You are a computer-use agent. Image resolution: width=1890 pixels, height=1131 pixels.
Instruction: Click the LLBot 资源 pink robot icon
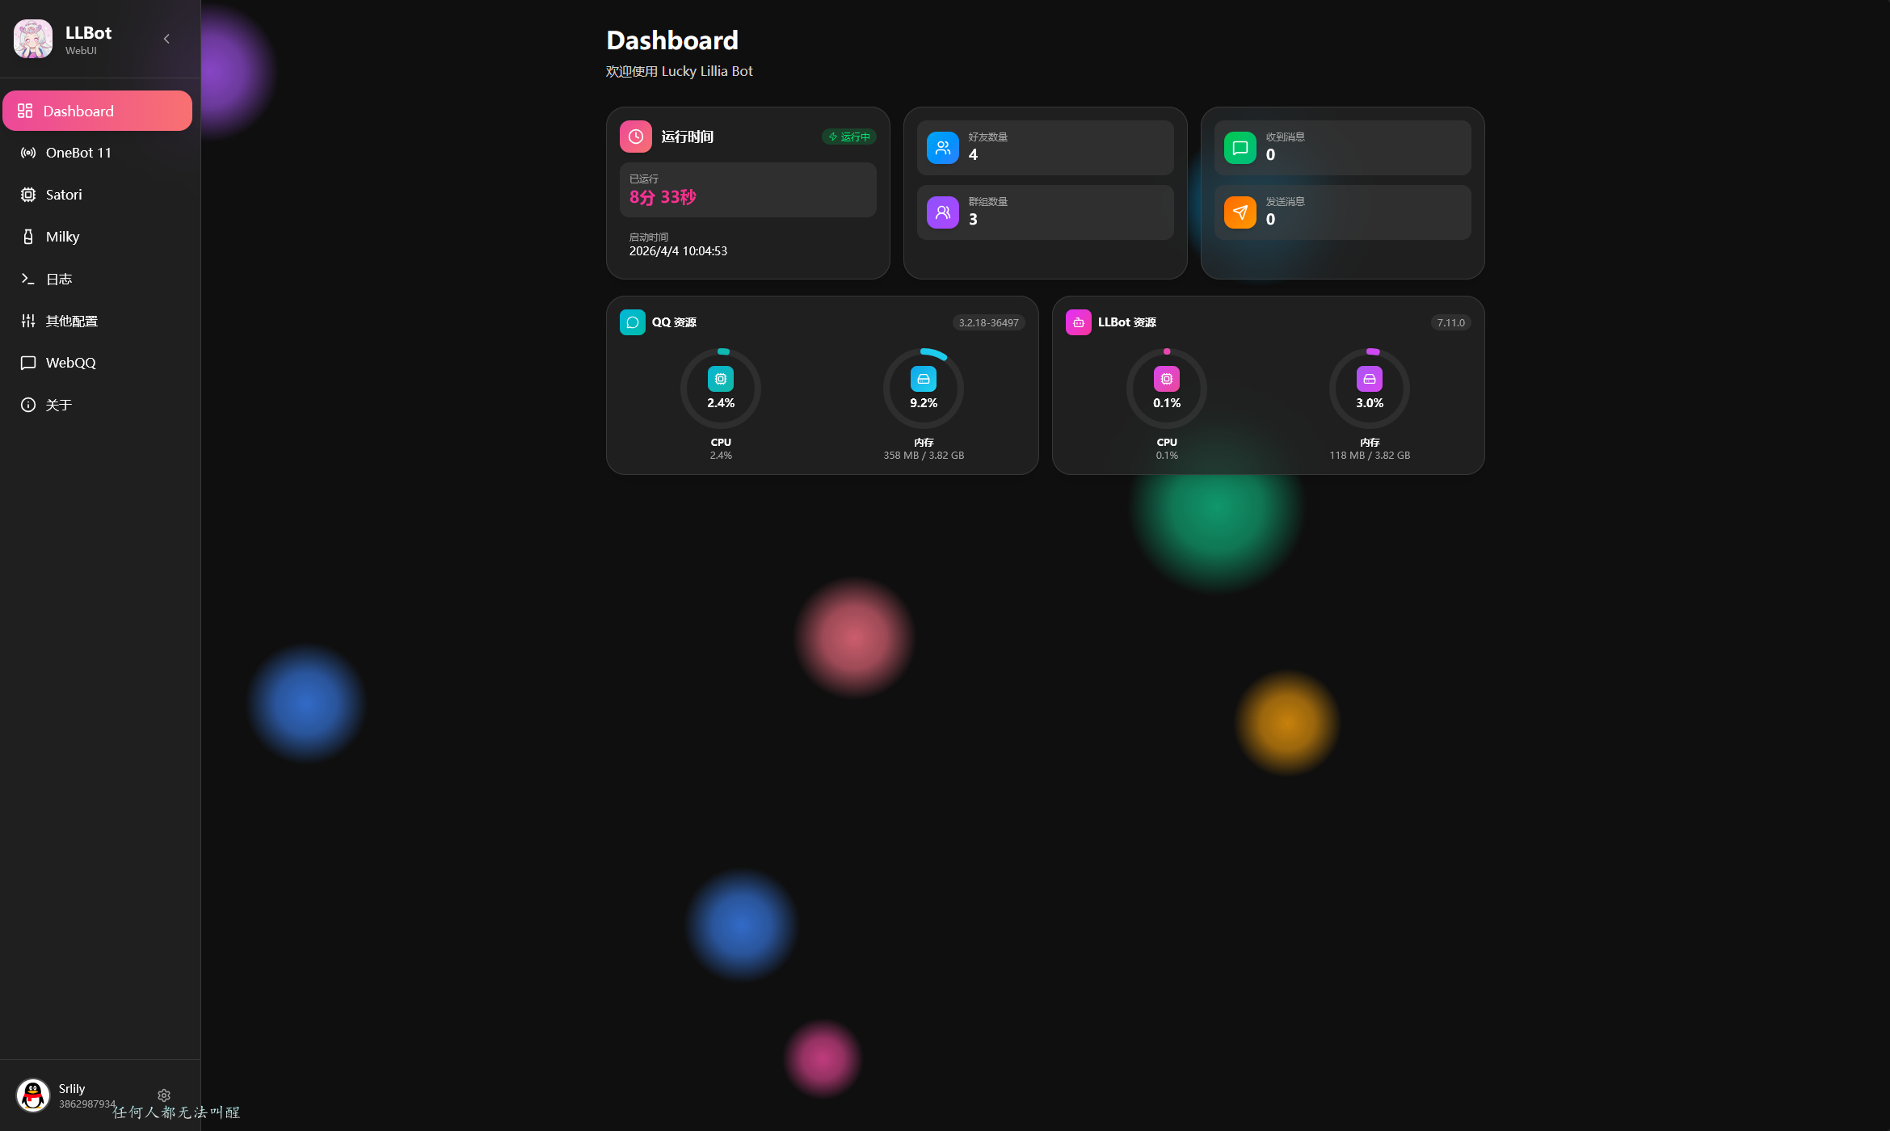point(1078,322)
